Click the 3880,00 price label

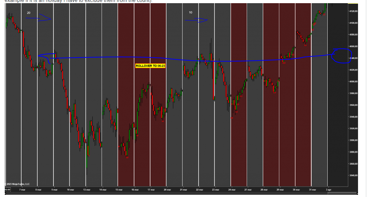(x=354, y=152)
